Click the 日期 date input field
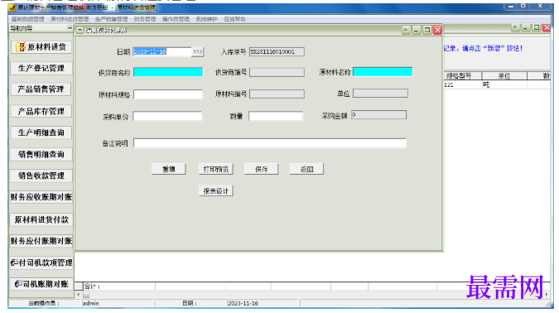 (162, 51)
